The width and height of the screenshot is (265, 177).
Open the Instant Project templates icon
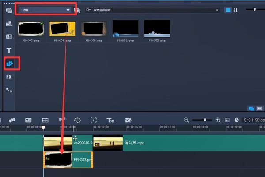[x=9, y=23]
